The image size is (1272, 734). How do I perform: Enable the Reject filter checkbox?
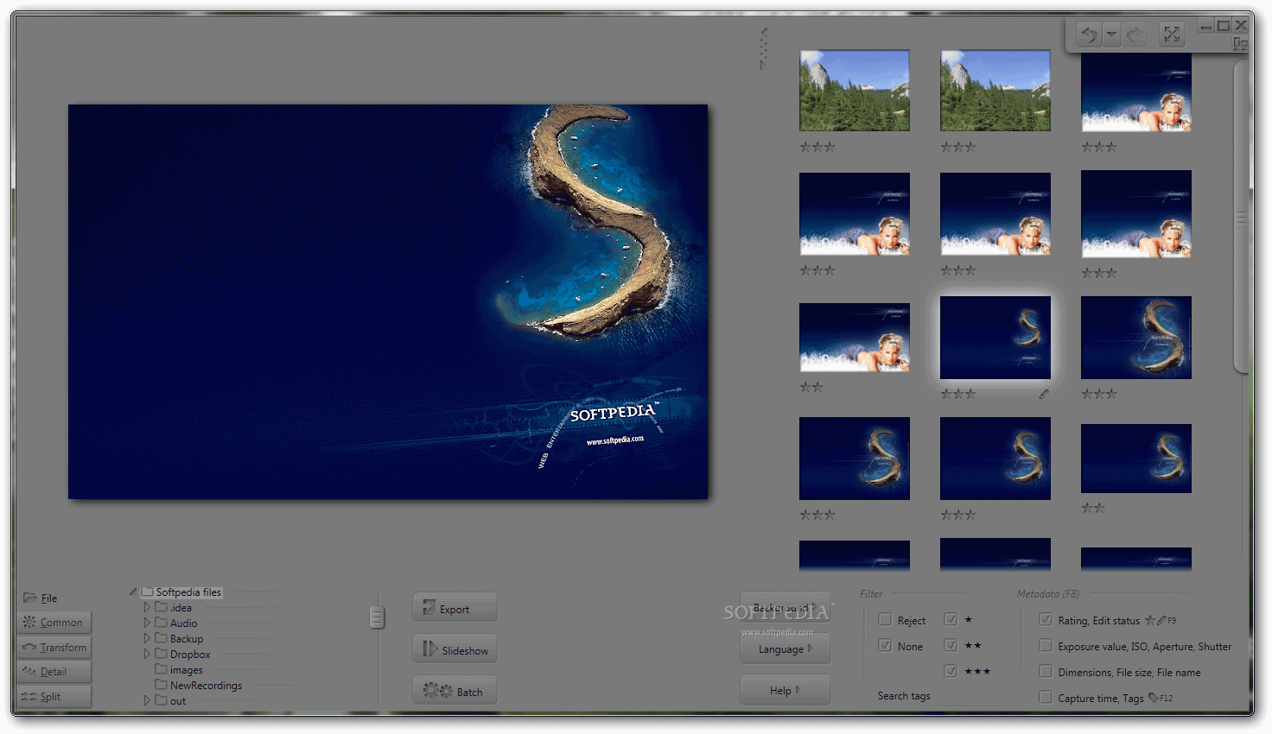point(885,620)
